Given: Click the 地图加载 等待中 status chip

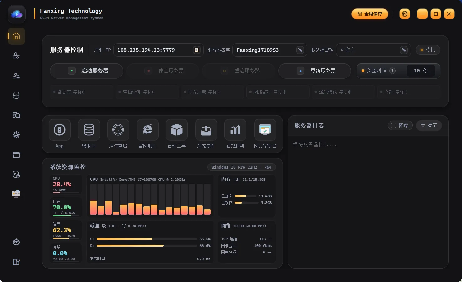Looking at the screenshot, I should [x=212, y=92].
